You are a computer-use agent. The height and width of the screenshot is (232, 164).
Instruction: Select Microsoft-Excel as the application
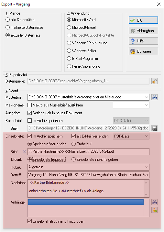coord(69,28)
